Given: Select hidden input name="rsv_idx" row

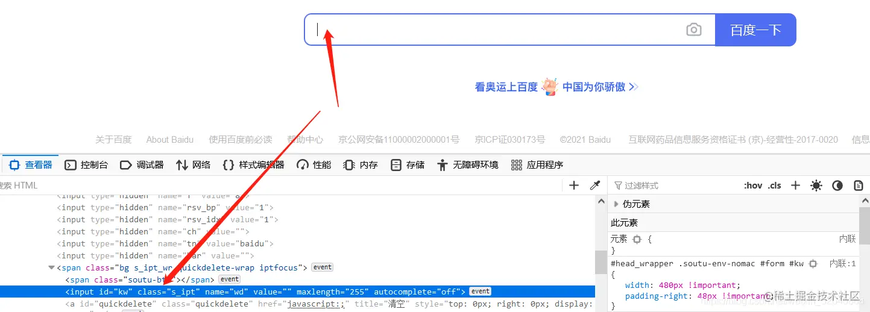Looking at the screenshot, I should click(297, 219).
